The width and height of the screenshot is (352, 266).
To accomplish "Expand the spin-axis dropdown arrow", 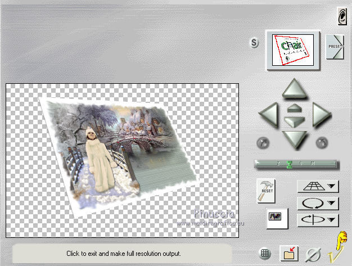I will tap(331, 219).
